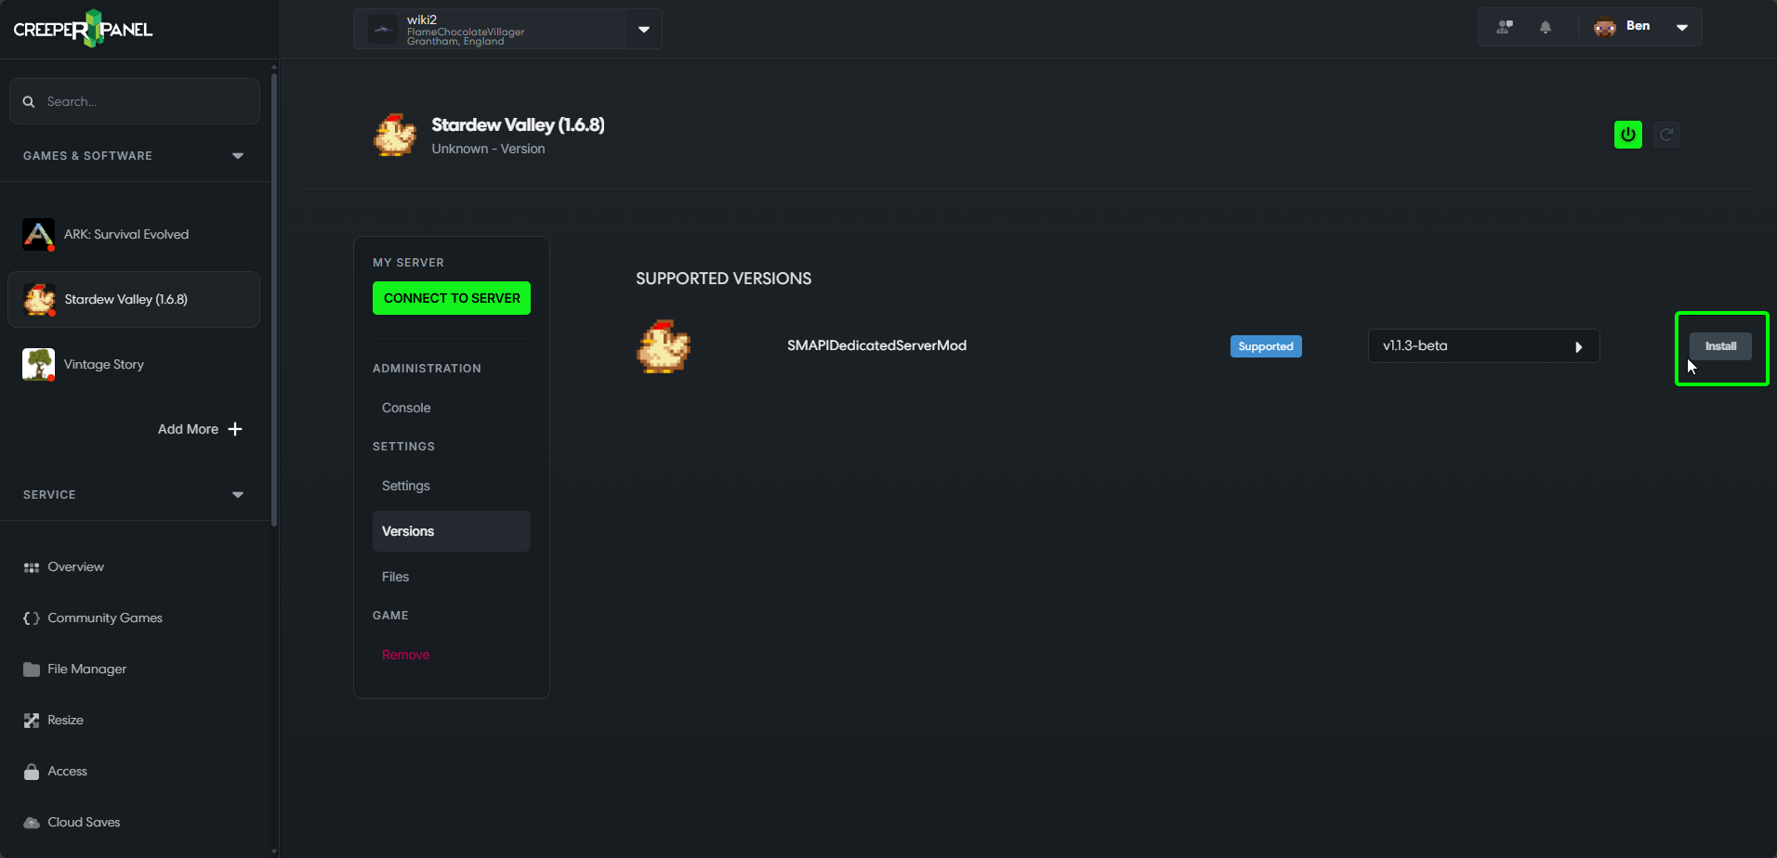This screenshot has width=1777, height=858.
Task: Click the Stardew Valley chicken icon in sidebar
Action: coord(39,299)
